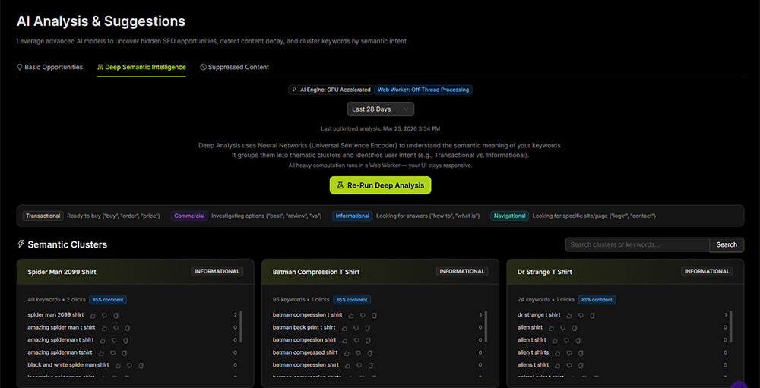Thumbs up 'dr strange t shirt' keyword
This screenshot has width=760, height=388.
pyautogui.click(x=569, y=315)
